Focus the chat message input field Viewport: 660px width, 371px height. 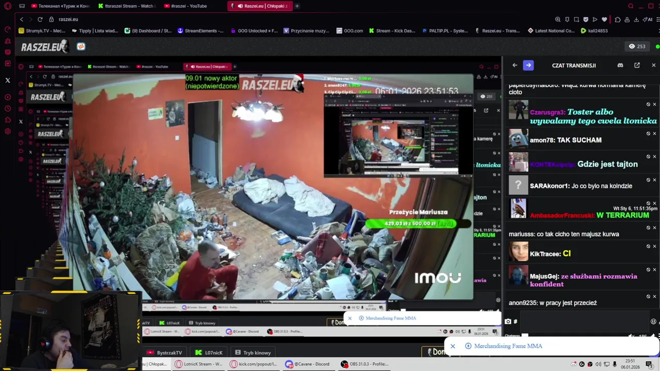point(584,322)
